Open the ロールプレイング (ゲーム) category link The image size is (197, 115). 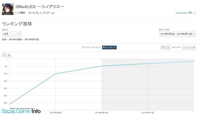[42, 13]
